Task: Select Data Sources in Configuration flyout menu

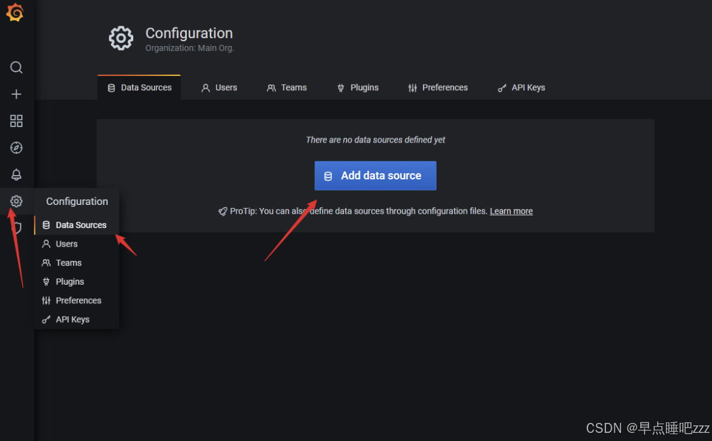Action: pos(77,225)
